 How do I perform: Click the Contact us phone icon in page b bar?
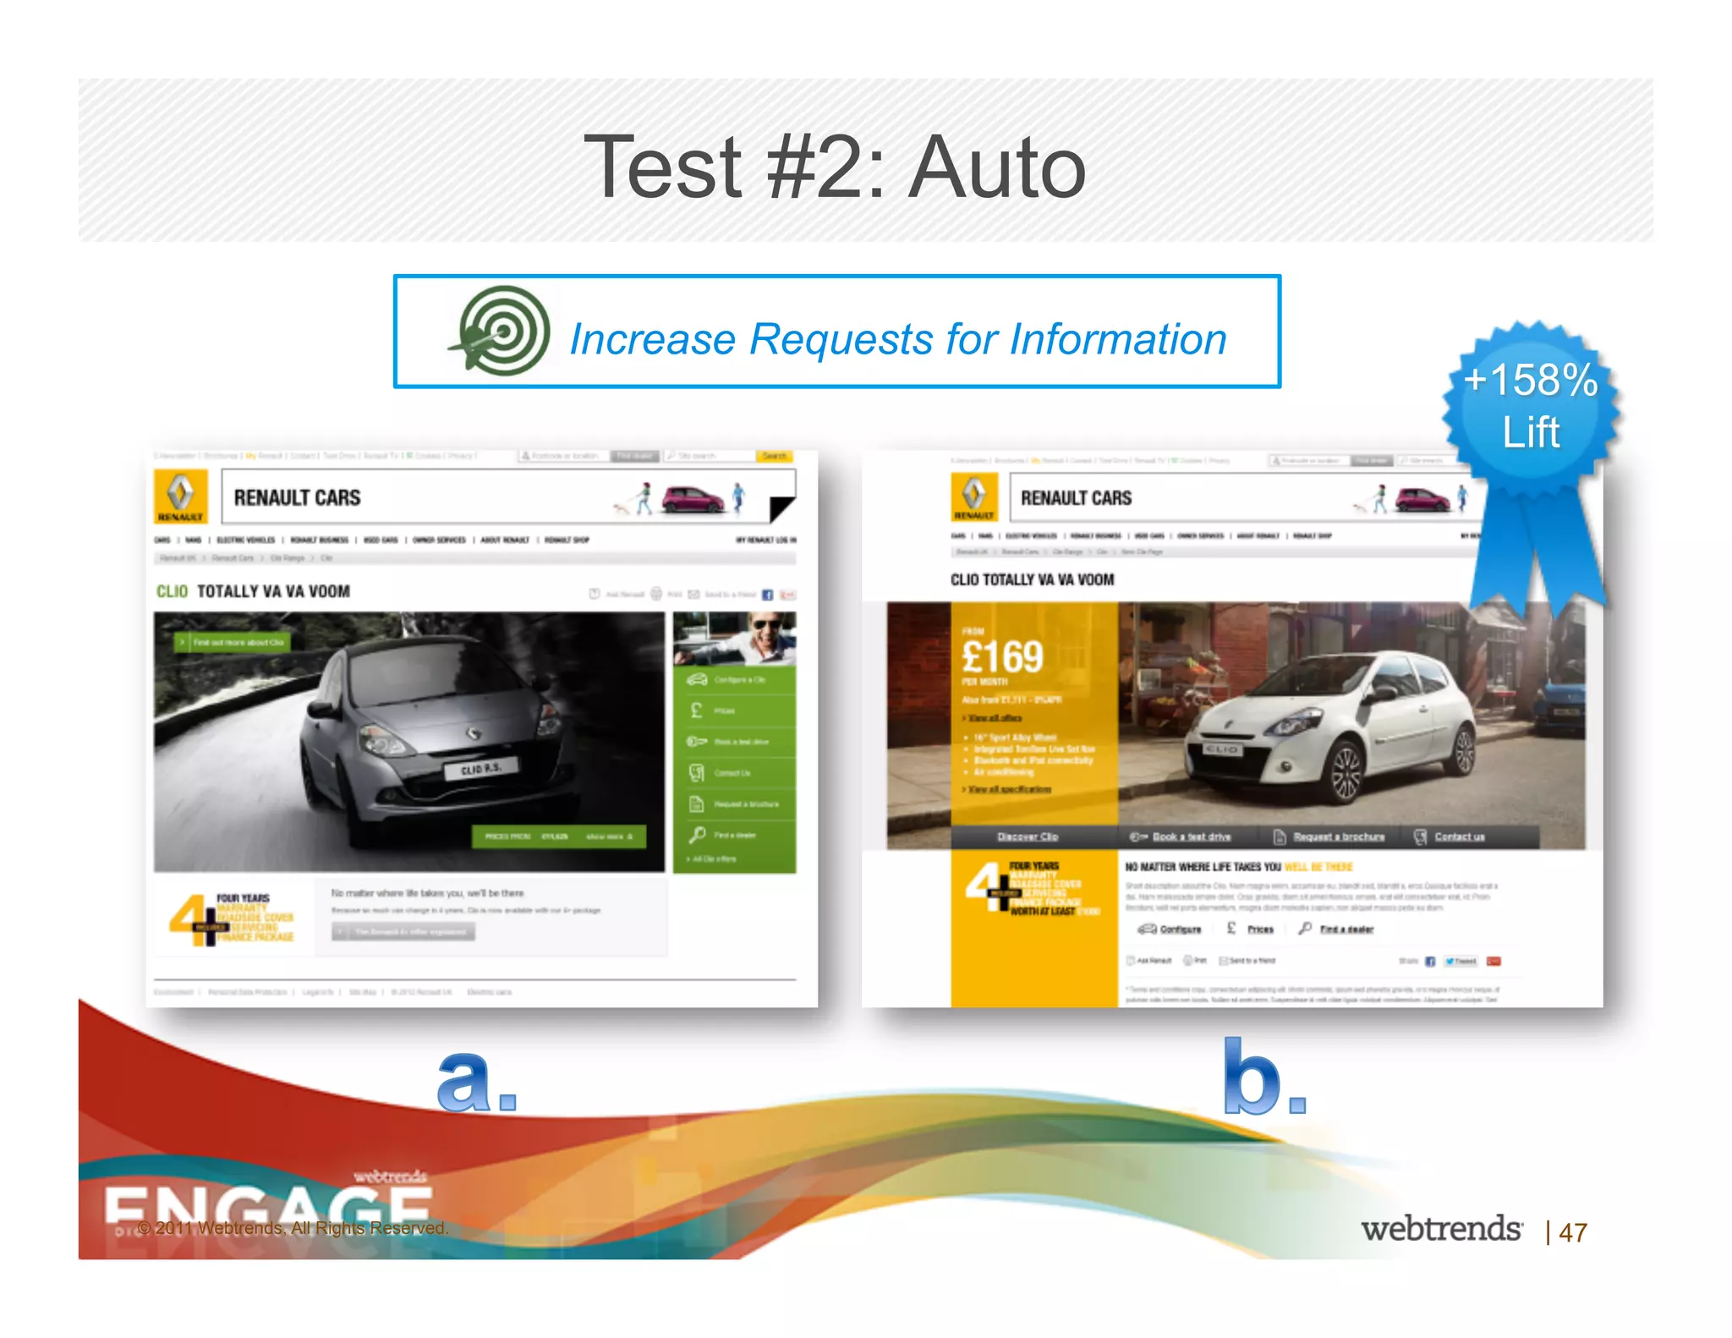pyautogui.click(x=1420, y=836)
